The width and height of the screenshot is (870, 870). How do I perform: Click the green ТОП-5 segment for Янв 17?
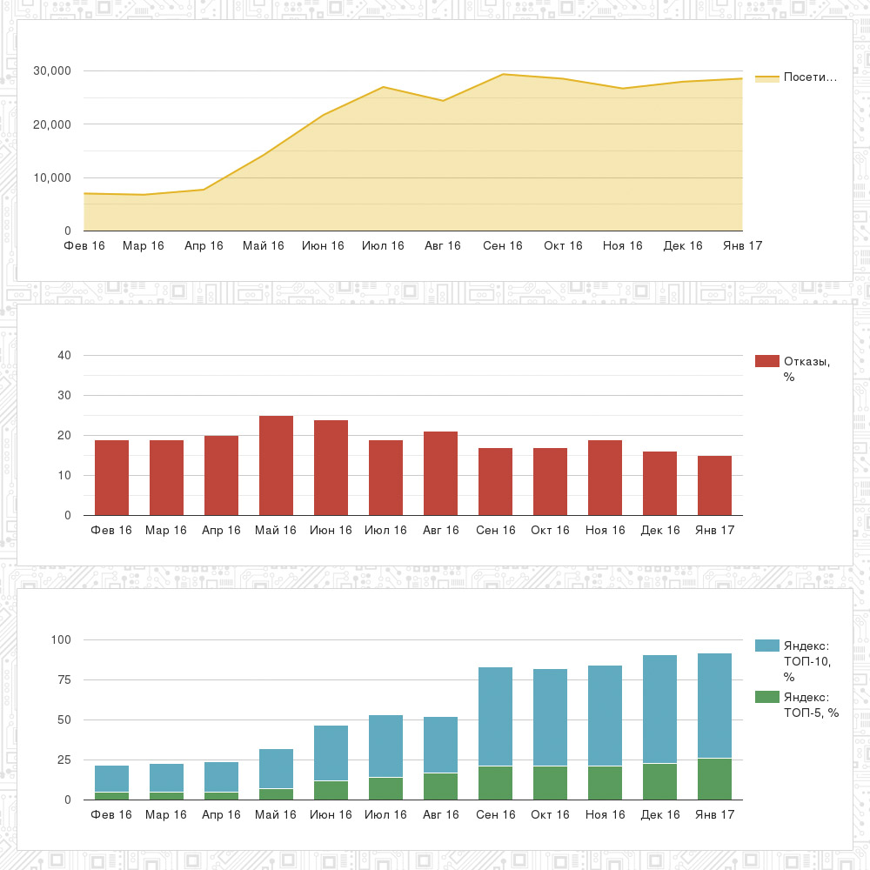(x=714, y=780)
